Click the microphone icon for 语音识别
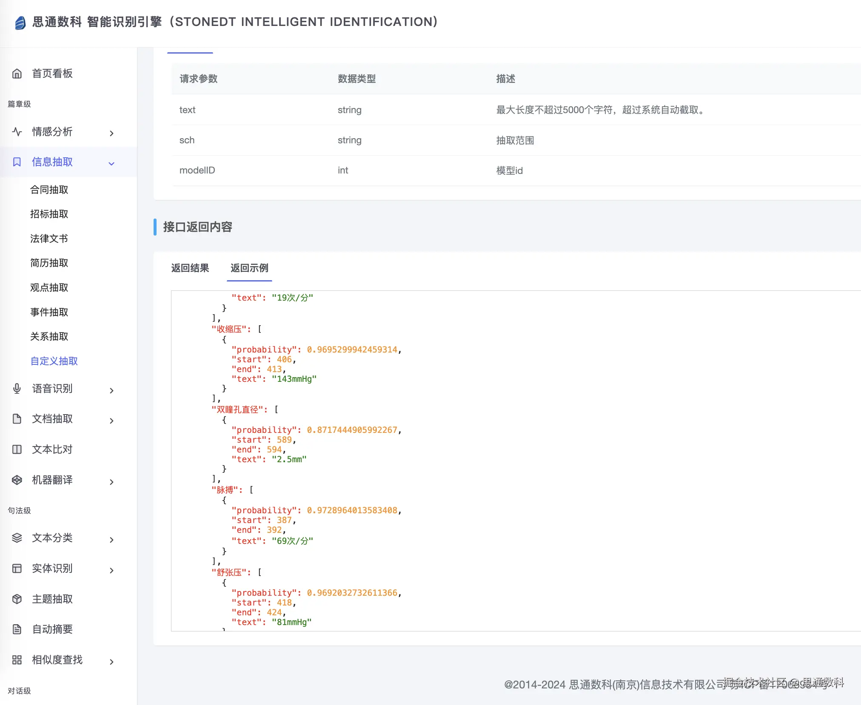861x705 pixels. [17, 389]
